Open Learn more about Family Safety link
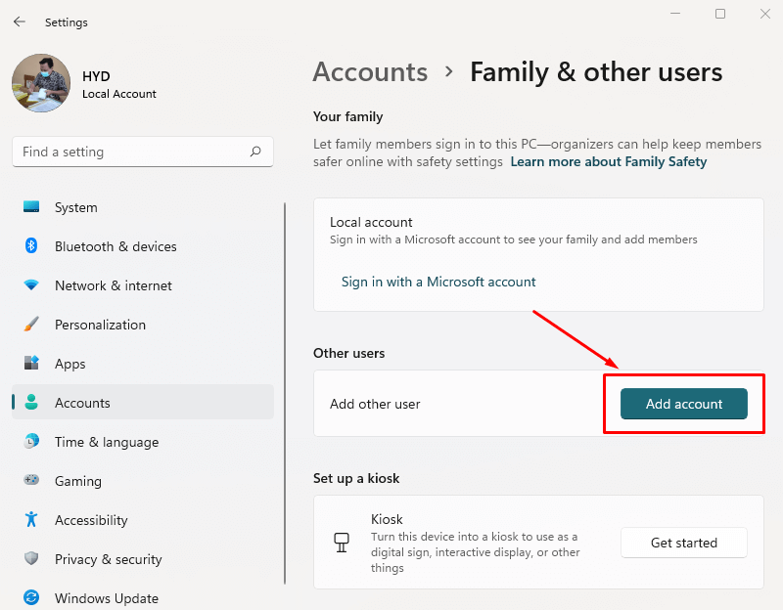The image size is (783, 610). tap(608, 161)
